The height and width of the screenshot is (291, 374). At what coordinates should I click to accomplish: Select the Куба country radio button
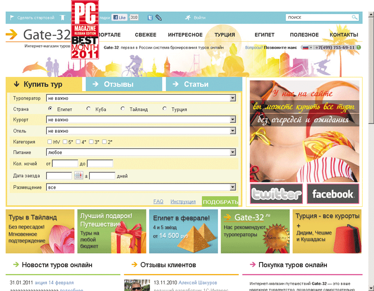coord(88,109)
